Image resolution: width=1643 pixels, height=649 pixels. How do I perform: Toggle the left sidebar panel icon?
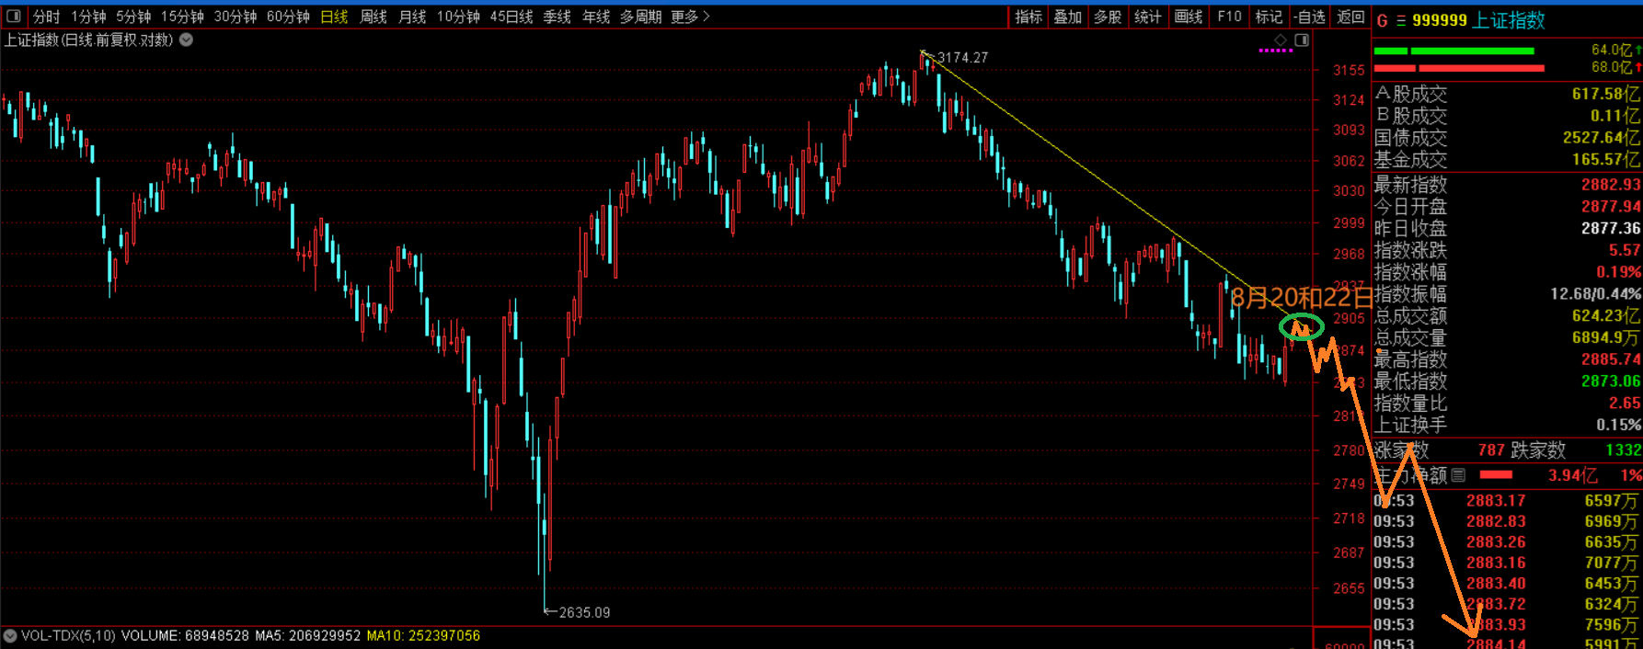(x=14, y=17)
